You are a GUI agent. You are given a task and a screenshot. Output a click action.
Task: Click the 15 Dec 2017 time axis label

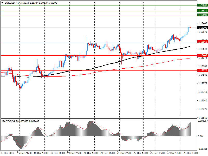point(8,153)
